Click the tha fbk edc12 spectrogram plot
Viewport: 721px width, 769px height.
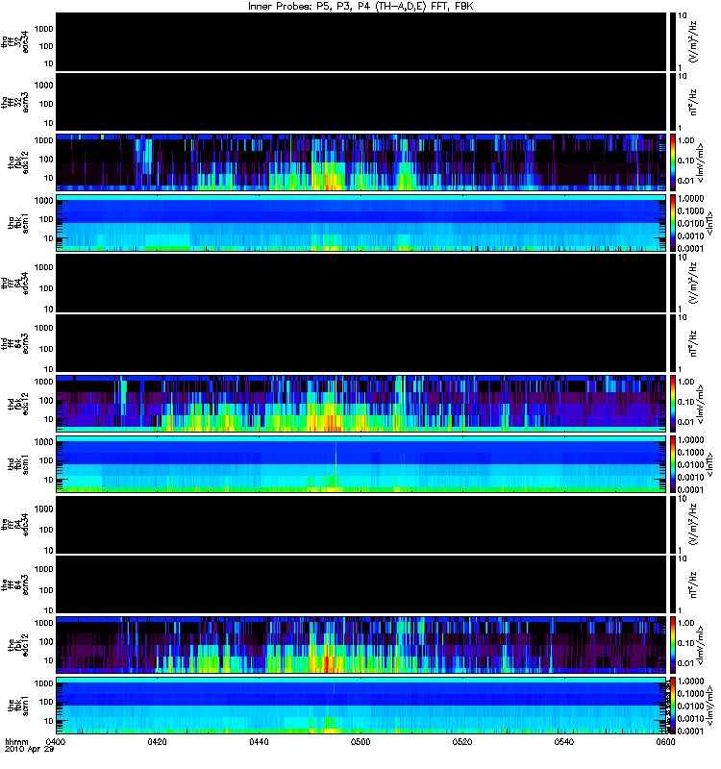(x=360, y=162)
